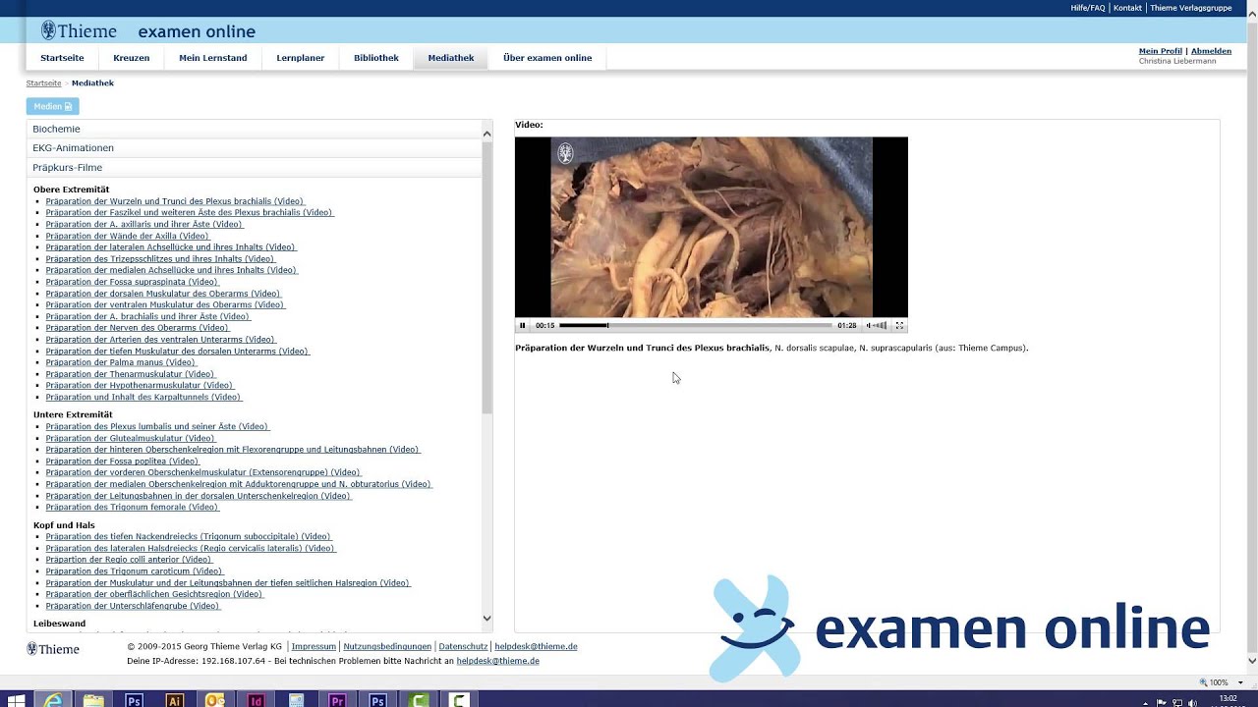Open Karpaltunnels video link

tap(143, 398)
